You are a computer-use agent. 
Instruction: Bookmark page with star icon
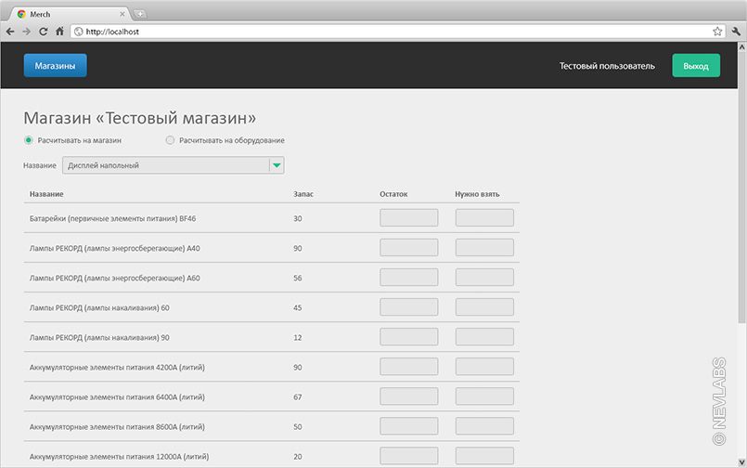tap(717, 31)
